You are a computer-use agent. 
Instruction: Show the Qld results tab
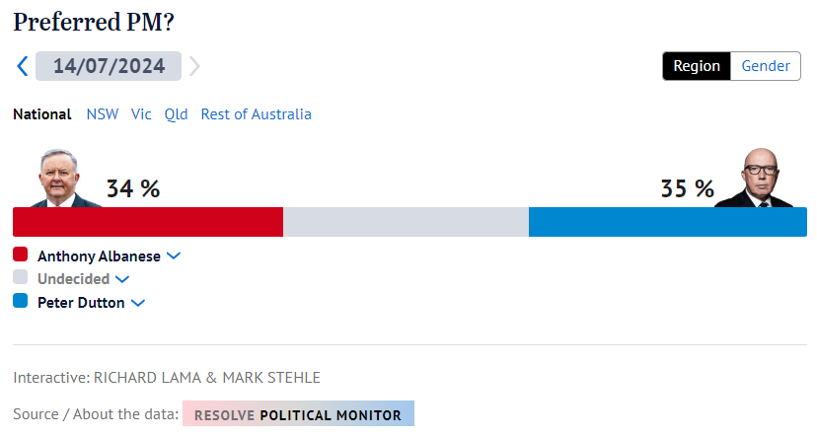[x=176, y=113]
